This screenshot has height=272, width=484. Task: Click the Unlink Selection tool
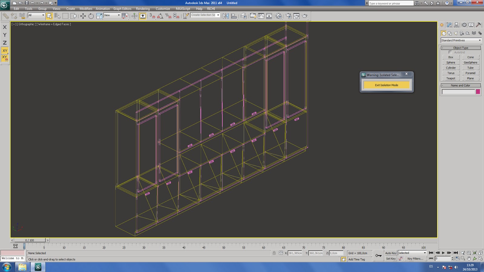tap(14, 16)
